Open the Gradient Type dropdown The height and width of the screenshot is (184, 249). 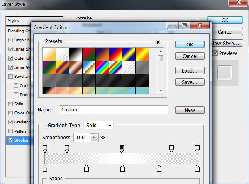(98, 125)
